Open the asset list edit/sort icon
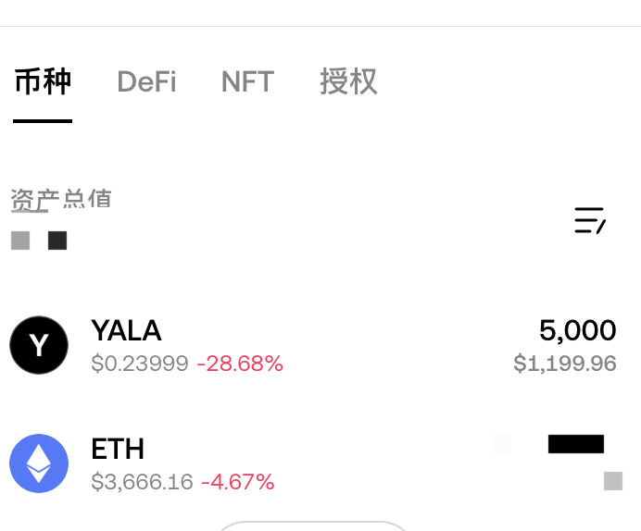Screen dimensions: 641x531 [x=590, y=220]
